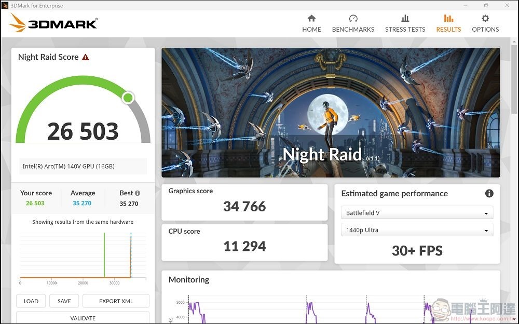Switch to STRESS TESTS tab
The image size is (519, 324).
(x=405, y=23)
